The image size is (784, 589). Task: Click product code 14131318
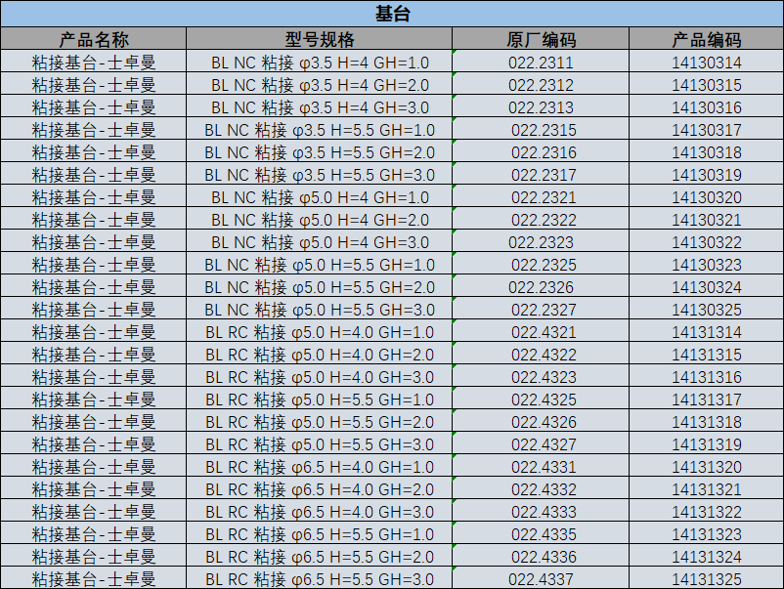tap(706, 422)
